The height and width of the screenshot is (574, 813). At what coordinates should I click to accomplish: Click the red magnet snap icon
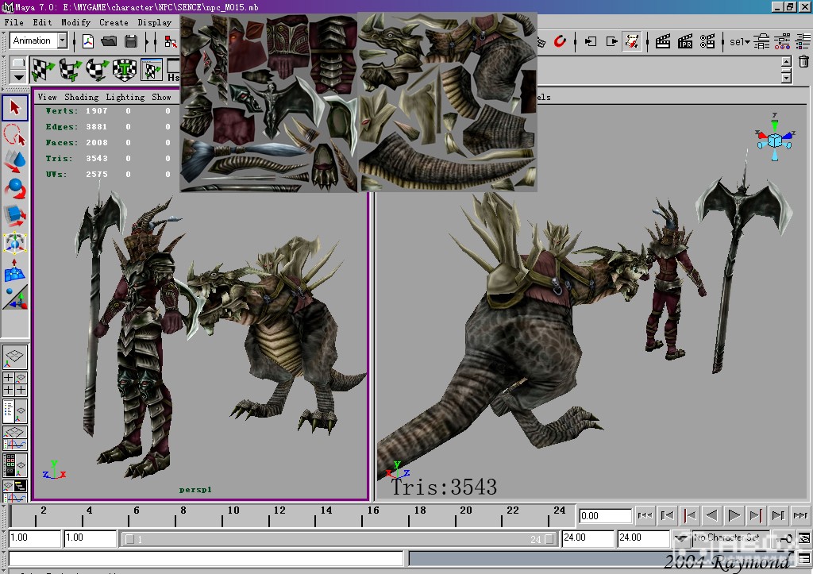tap(560, 41)
